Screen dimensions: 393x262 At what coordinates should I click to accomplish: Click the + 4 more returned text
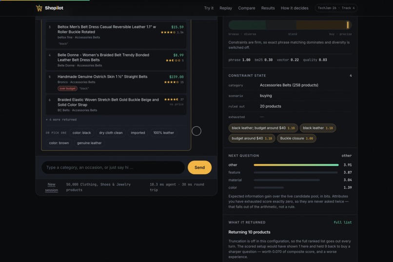(61, 120)
